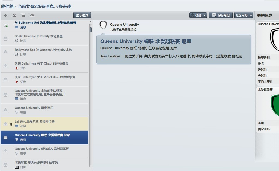Click football icon under Scali 本场最佳 message
This screenshot has height=171, width=279.
pos(17,41)
